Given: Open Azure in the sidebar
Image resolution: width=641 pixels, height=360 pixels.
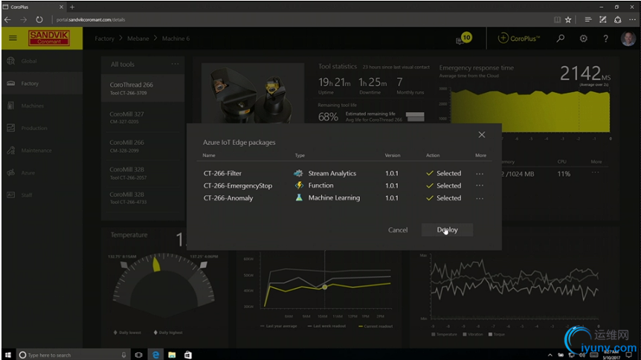Looking at the screenshot, I should [42, 173].
